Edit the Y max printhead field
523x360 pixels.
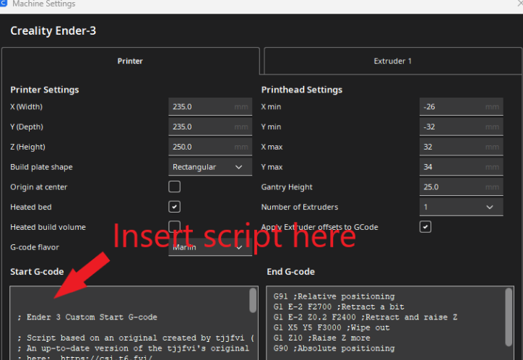[x=462, y=167]
